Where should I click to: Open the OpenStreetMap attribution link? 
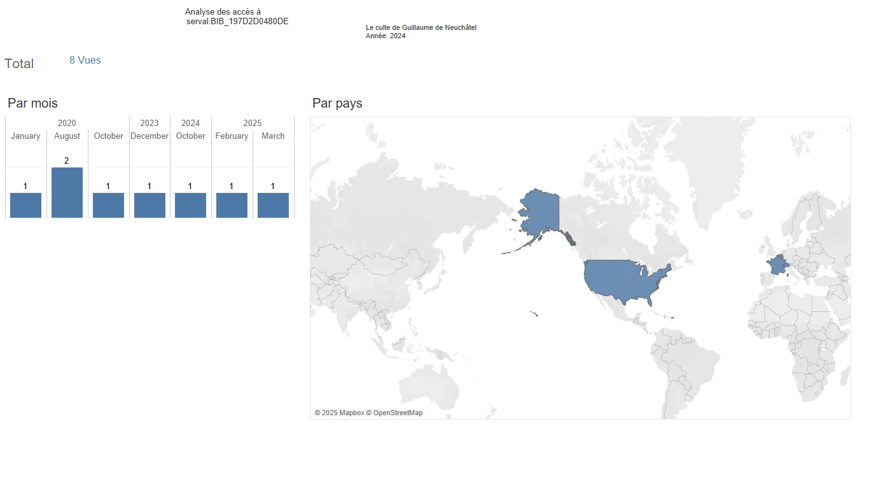[394, 413]
